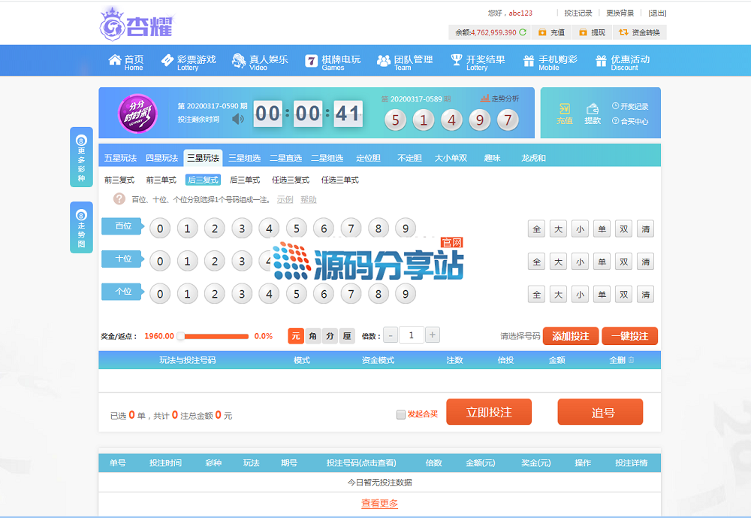
Task: Click the 奖金/返点 slider handle
Action: point(180,336)
